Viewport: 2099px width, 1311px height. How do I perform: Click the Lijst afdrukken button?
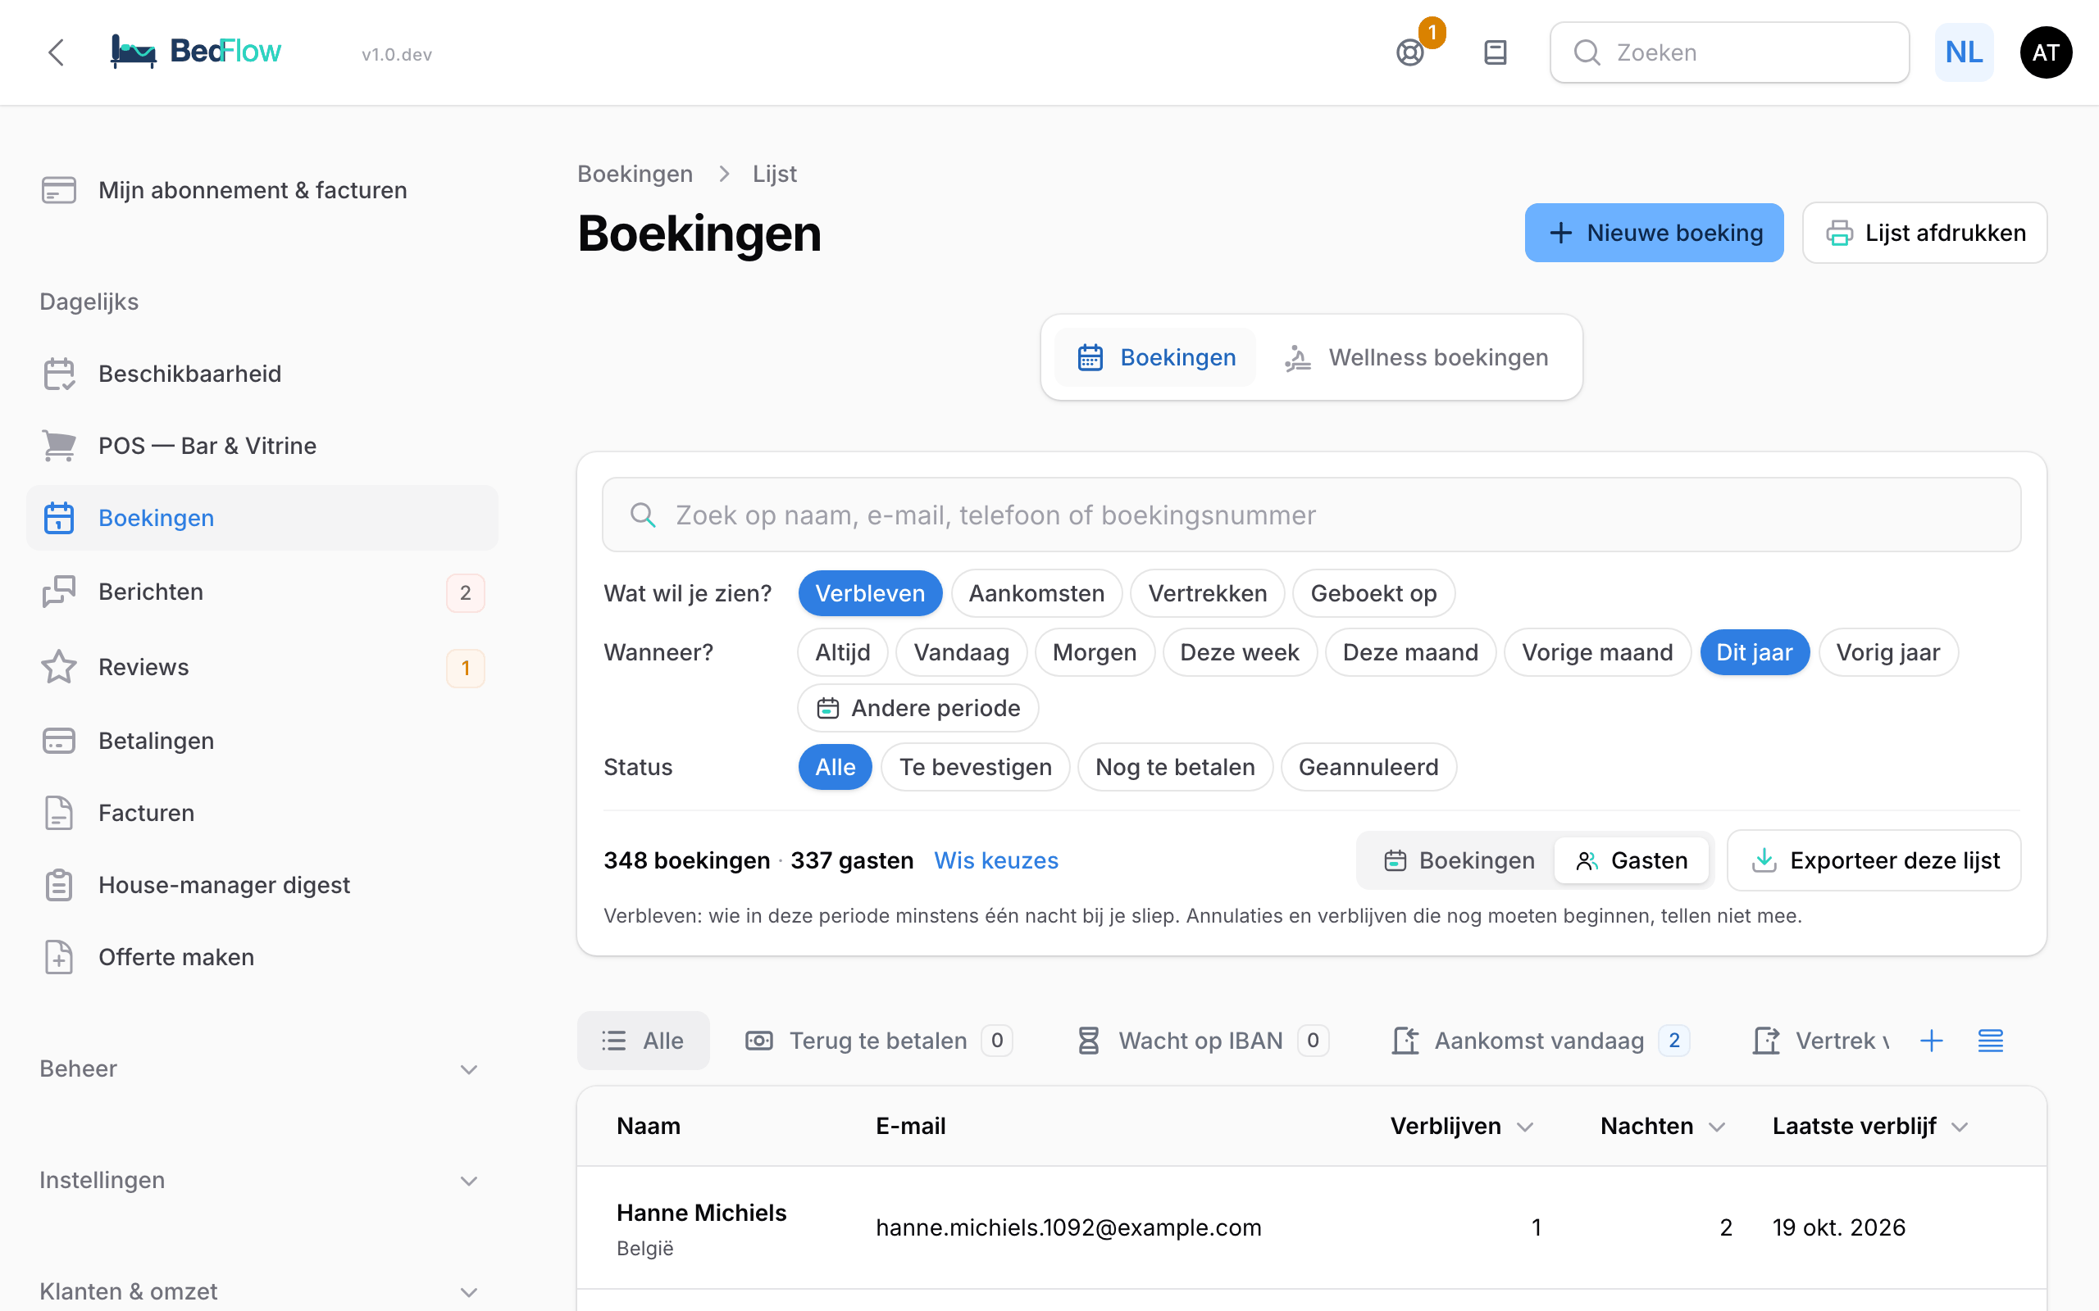[x=1924, y=233]
